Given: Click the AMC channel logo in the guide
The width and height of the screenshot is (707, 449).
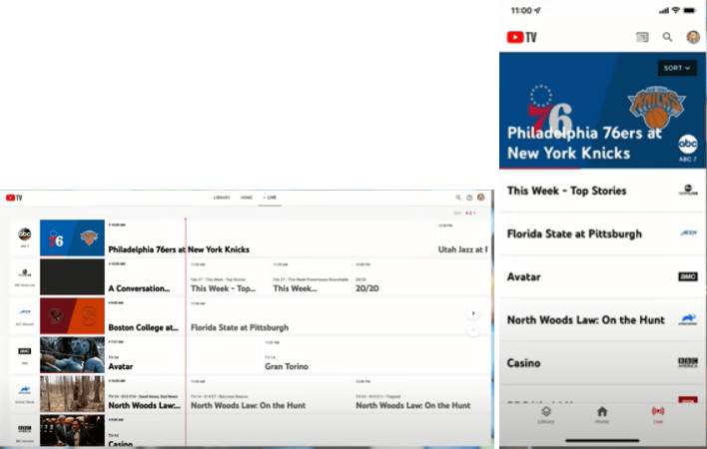Looking at the screenshot, I should [x=24, y=351].
